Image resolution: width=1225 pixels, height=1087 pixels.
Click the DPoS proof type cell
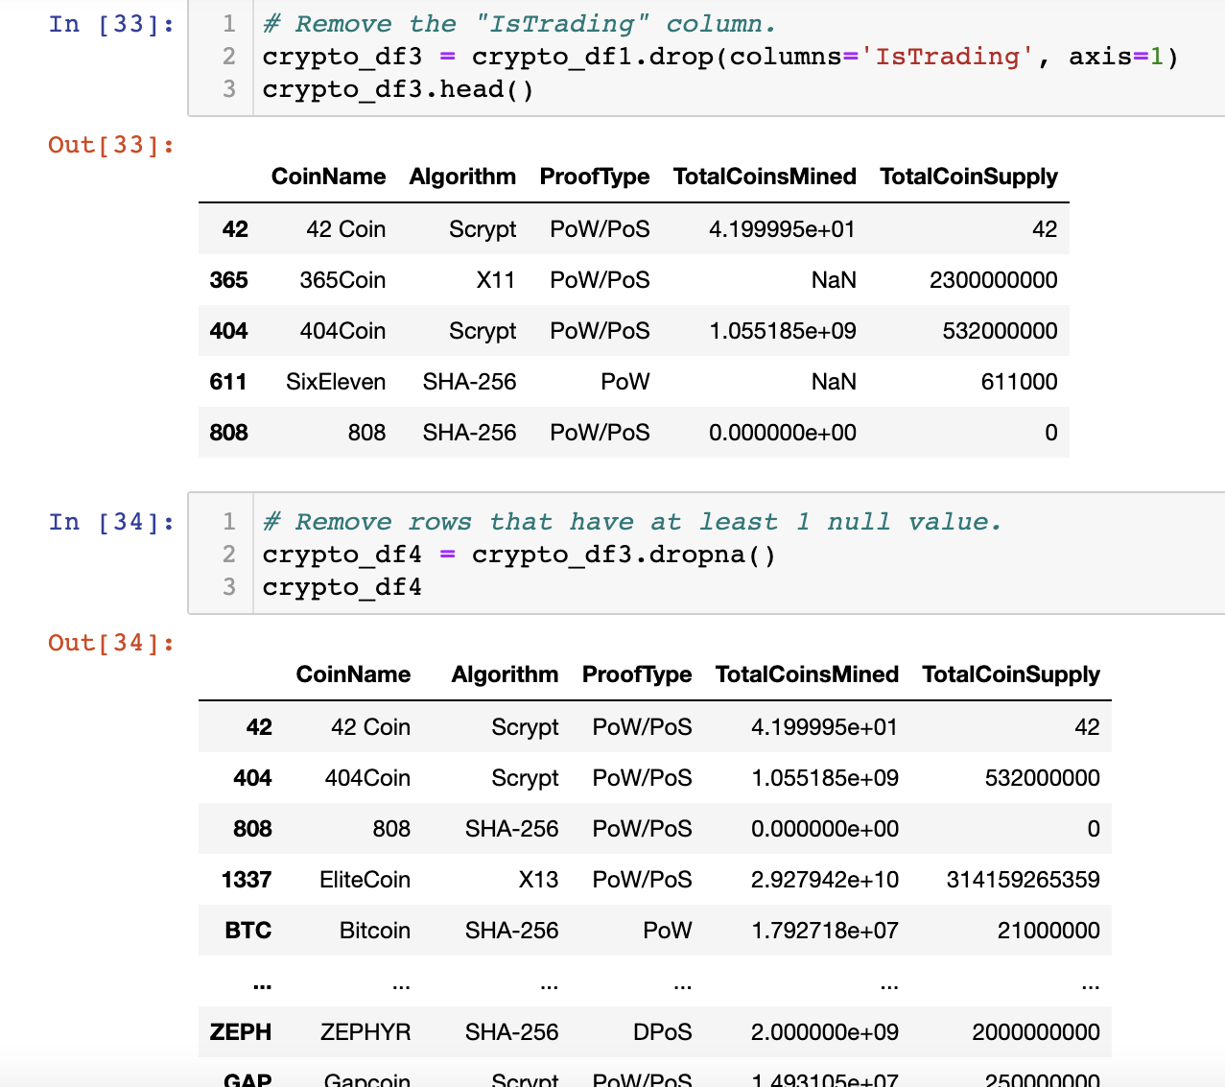[663, 1032]
